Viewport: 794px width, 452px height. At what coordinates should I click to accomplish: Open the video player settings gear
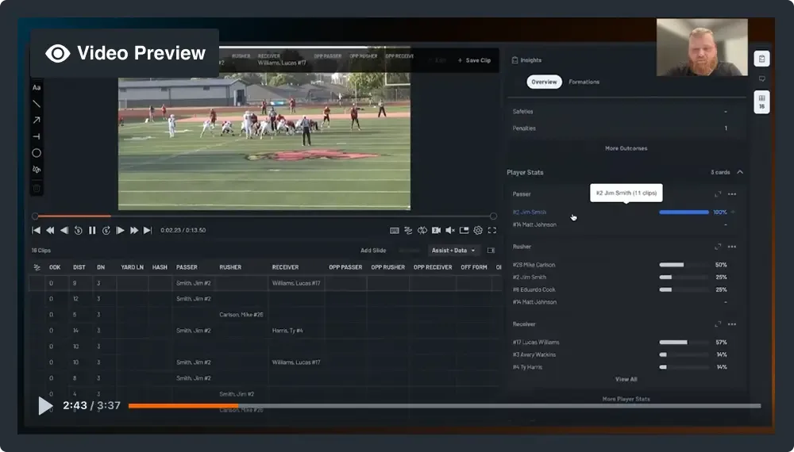478,231
